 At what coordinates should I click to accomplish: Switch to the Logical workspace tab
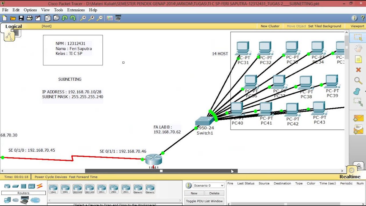click(13, 27)
